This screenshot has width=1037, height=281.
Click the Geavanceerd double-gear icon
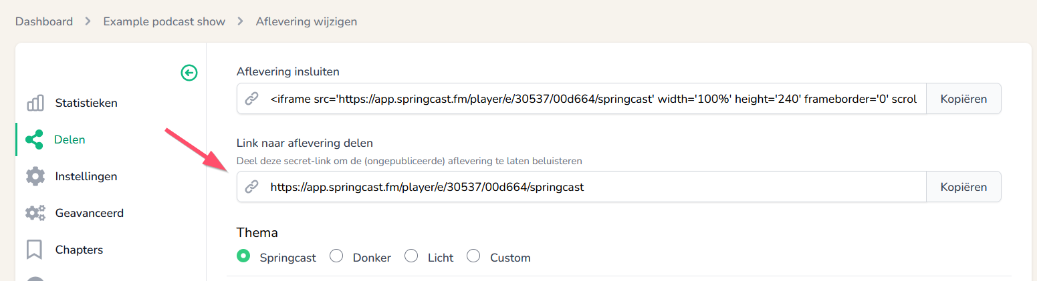(x=35, y=214)
